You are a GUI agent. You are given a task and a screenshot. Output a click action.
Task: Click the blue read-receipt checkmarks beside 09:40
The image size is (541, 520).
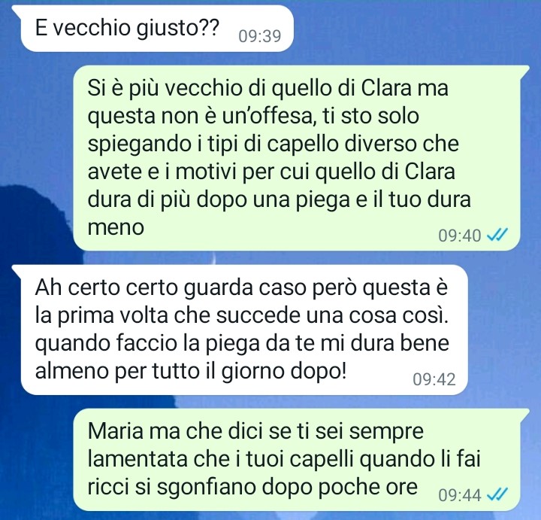[x=497, y=236]
